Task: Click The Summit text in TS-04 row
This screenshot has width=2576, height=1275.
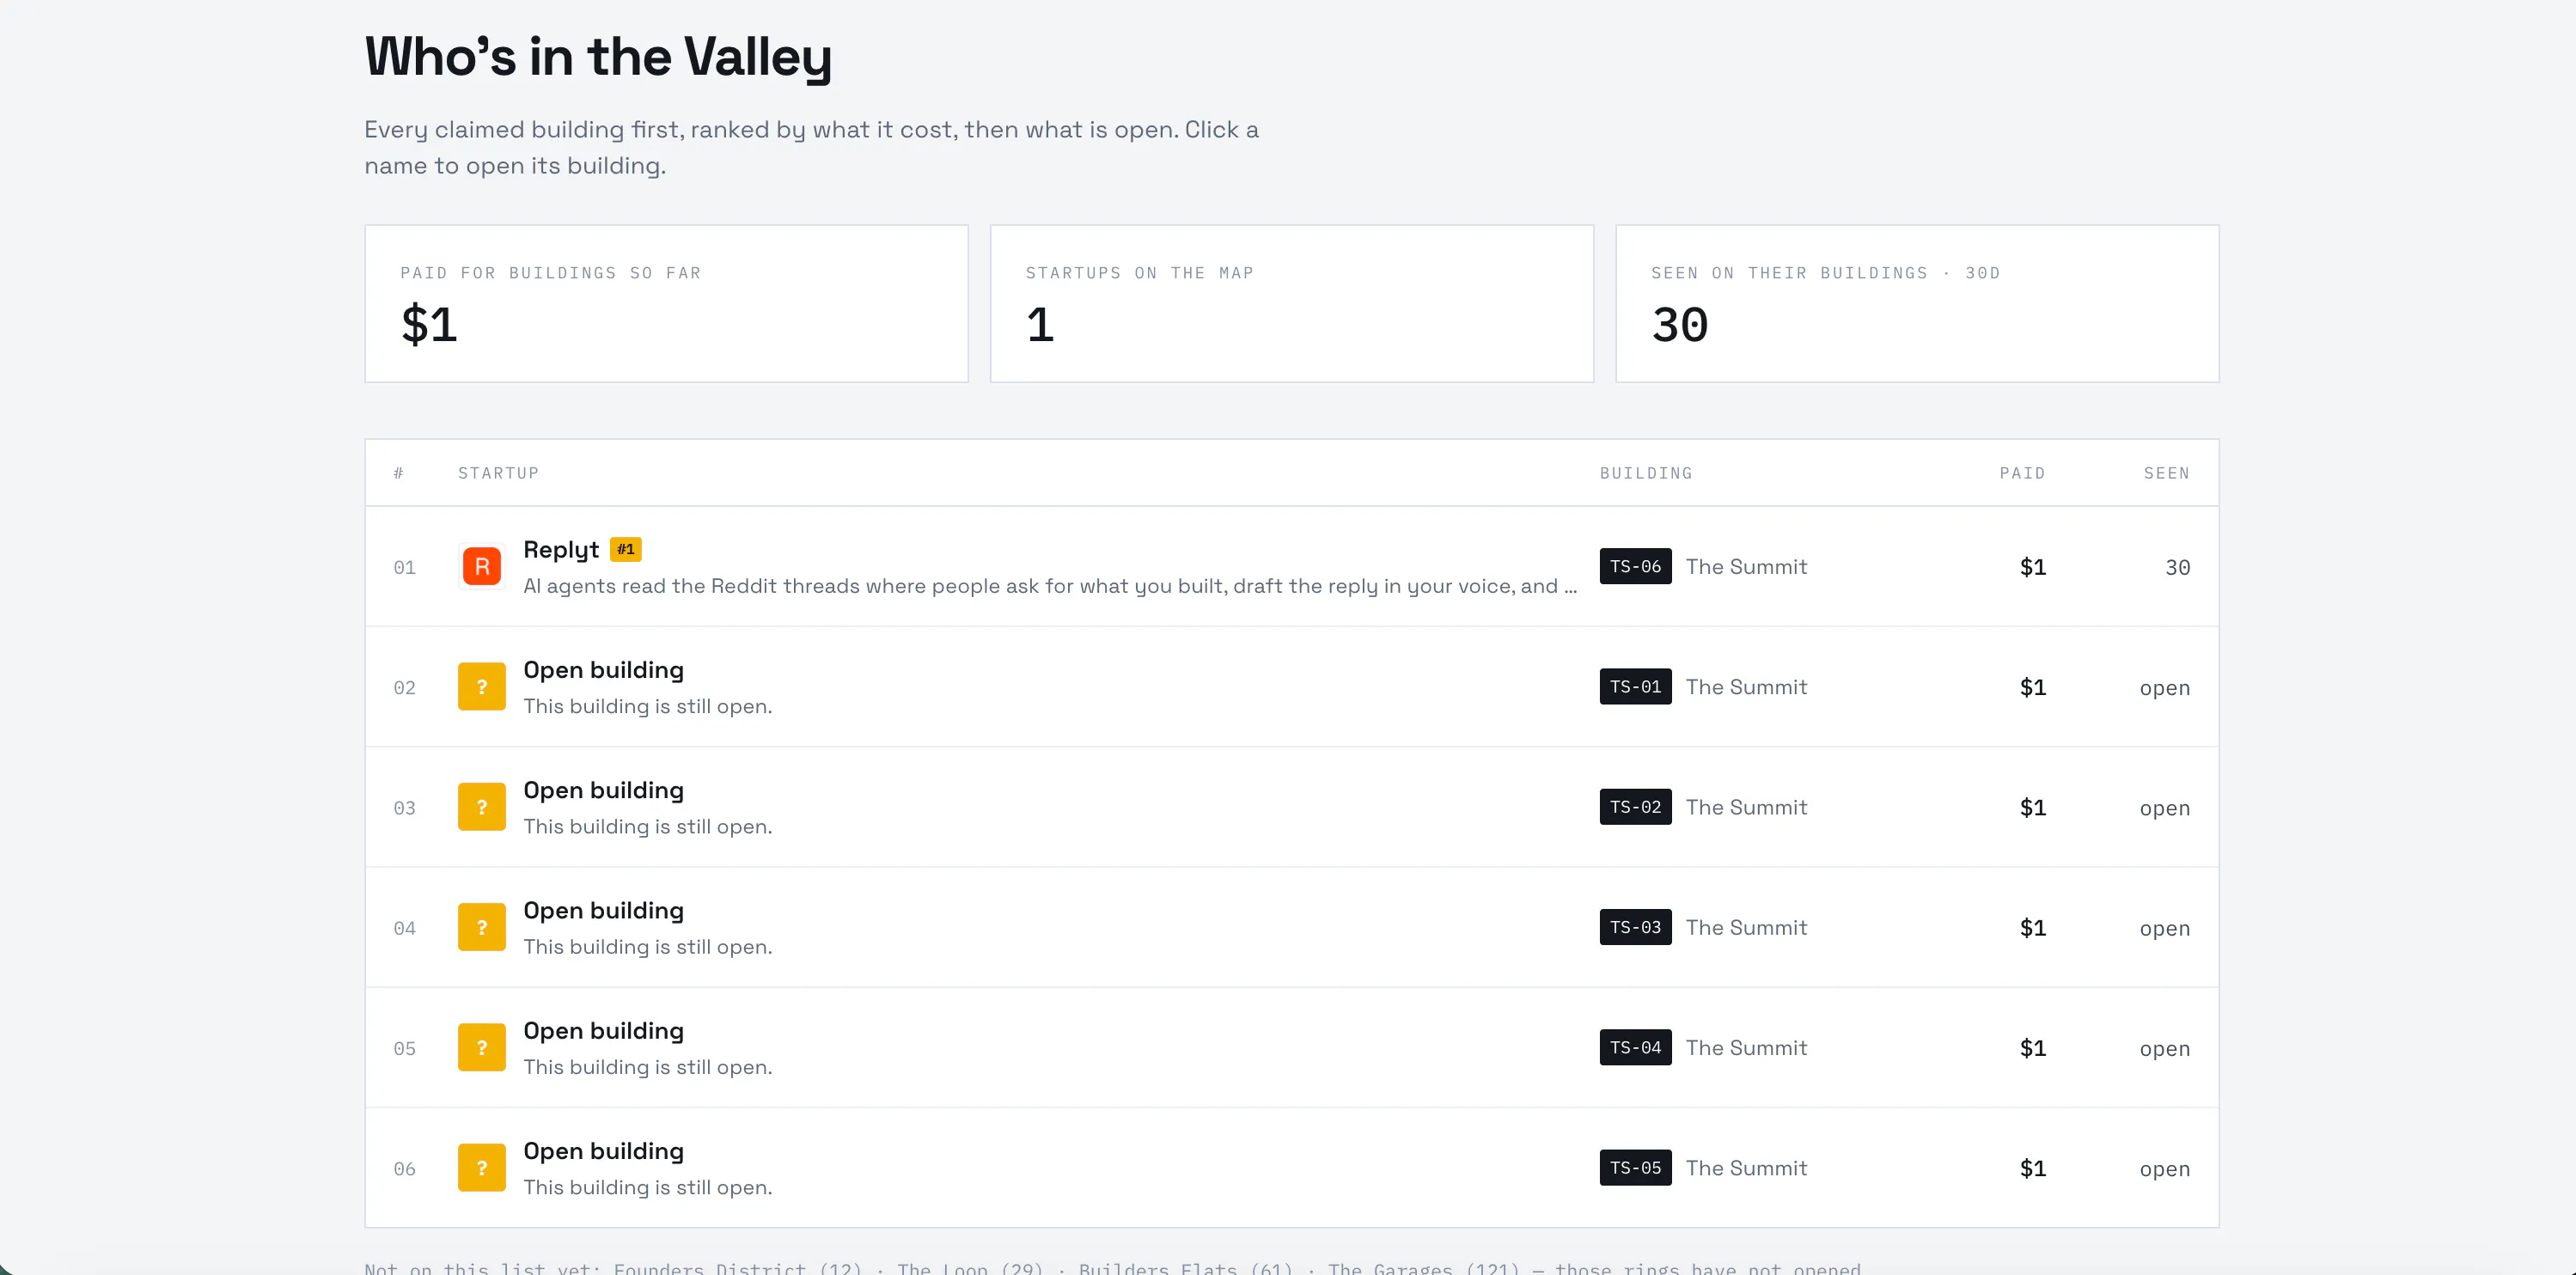Action: coord(1746,1047)
